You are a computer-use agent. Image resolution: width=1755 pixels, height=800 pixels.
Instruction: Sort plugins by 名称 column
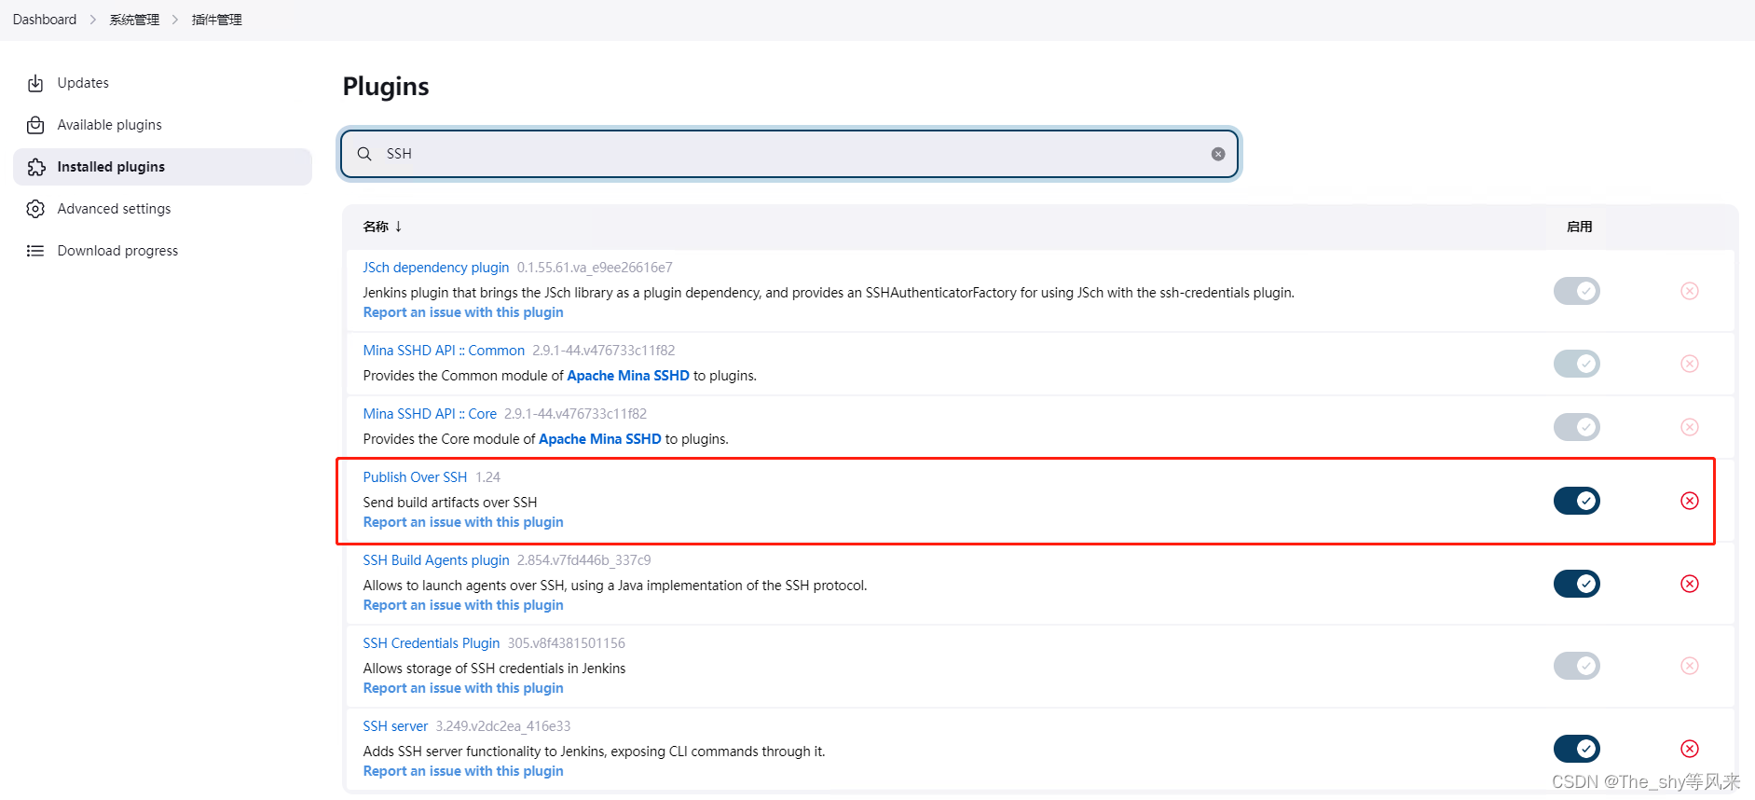coord(382,227)
